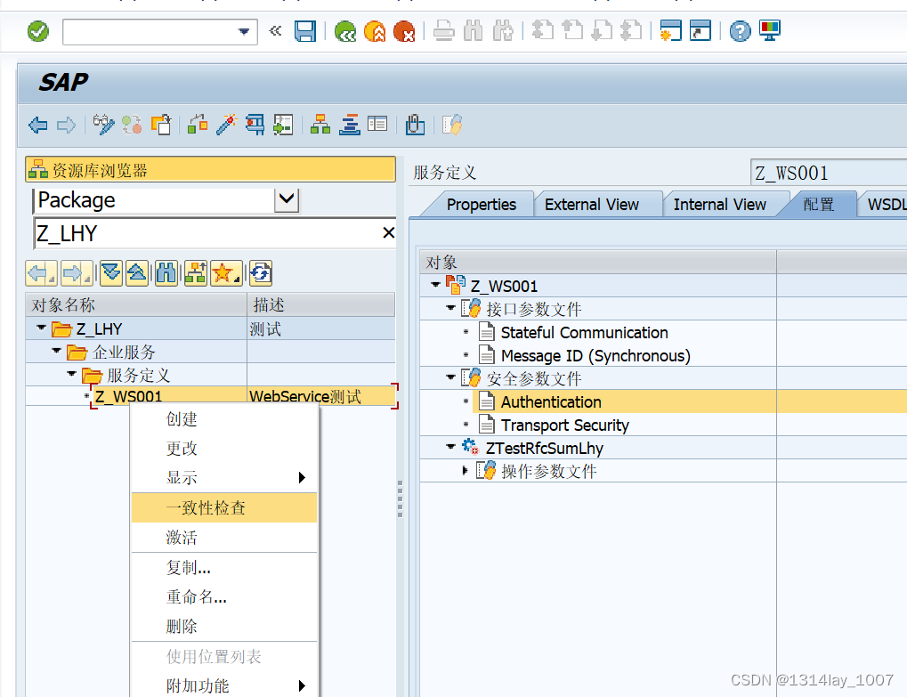Image resolution: width=907 pixels, height=697 pixels.
Task: Switch to the WSDL tab
Action: [887, 205]
